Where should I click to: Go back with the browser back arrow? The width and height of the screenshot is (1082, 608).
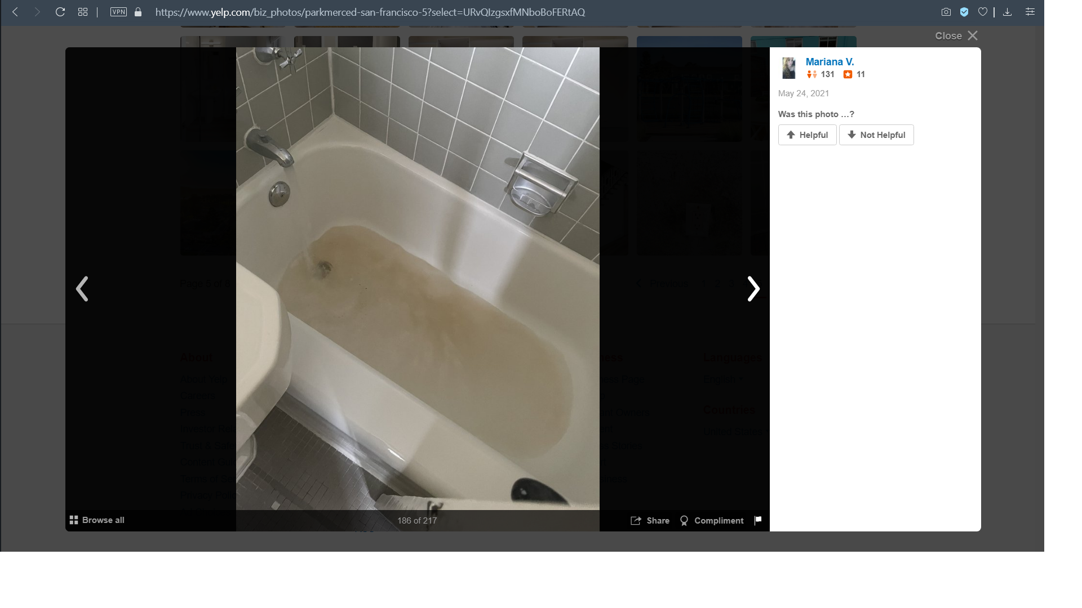point(16,12)
